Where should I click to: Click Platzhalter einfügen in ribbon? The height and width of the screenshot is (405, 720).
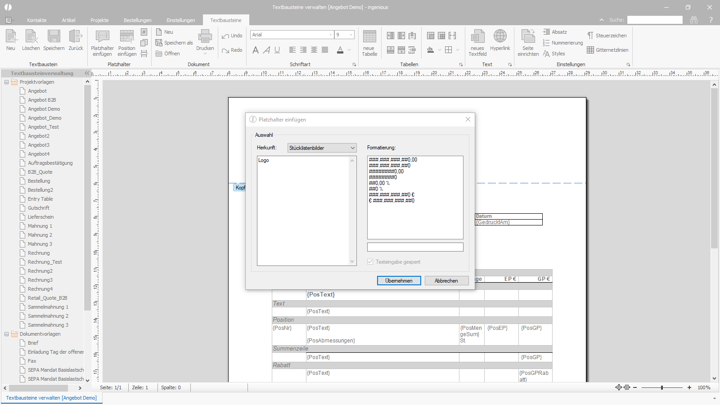[102, 43]
